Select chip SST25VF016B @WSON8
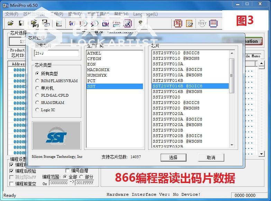The width and height of the screenshot is (271, 201). (190, 92)
